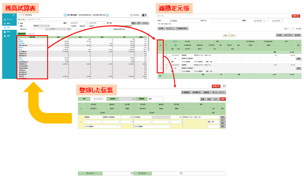Go to next fiscal period arrow
304x179 pixels.
pyautogui.click(x=107, y=15)
